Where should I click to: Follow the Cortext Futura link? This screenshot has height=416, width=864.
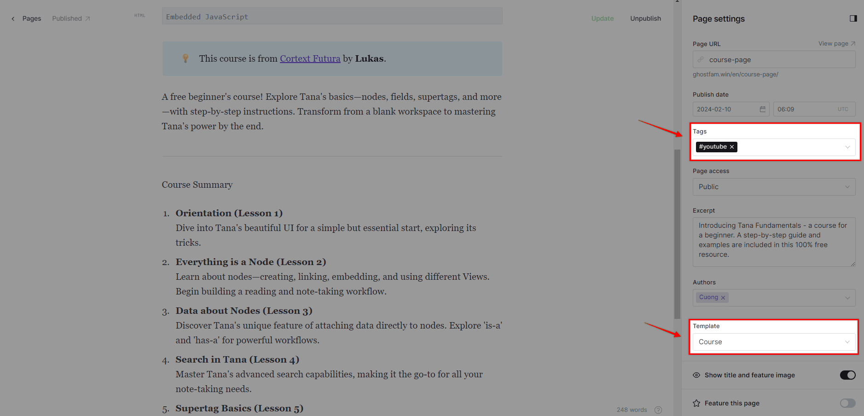[x=310, y=58]
